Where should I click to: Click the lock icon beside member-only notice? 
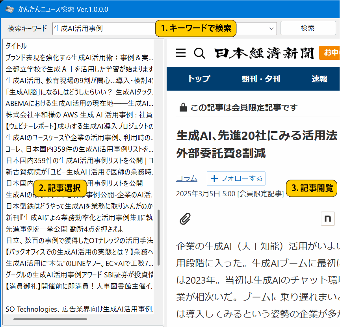[x=183, y=107]
